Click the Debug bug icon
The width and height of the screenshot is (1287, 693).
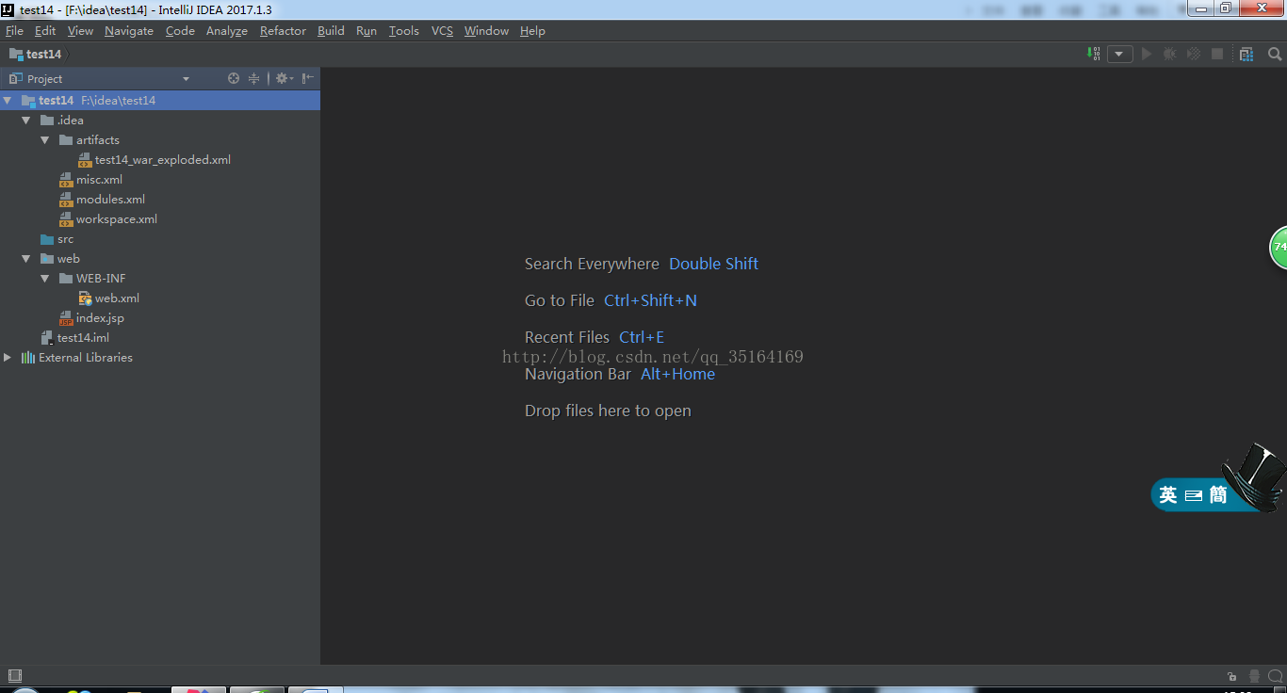1170,54
